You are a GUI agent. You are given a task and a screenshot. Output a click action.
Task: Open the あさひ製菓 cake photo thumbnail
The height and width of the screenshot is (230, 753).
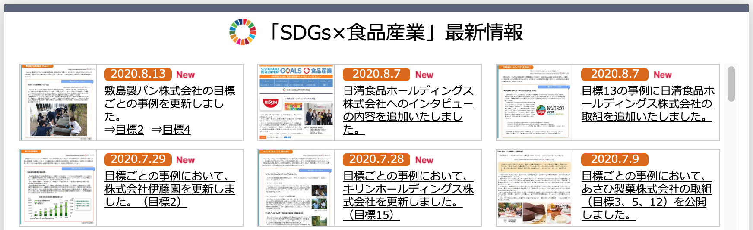click(535, 188)
